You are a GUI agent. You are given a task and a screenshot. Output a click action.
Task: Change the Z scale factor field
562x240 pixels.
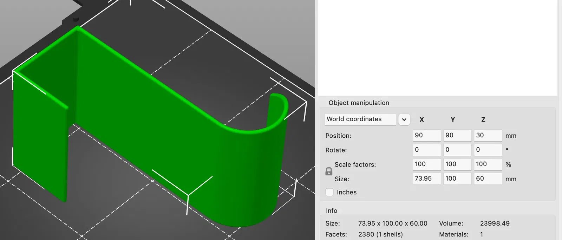(x=488, y=164)
